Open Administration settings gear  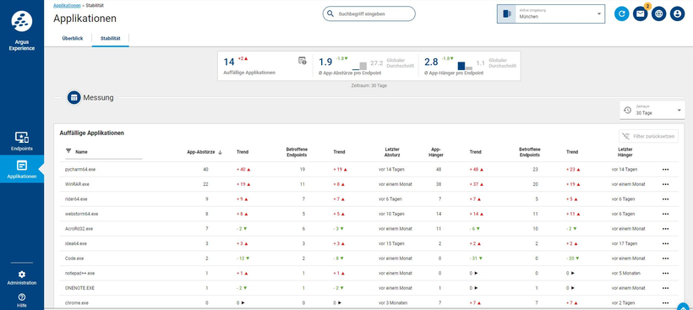pos(22,275)
